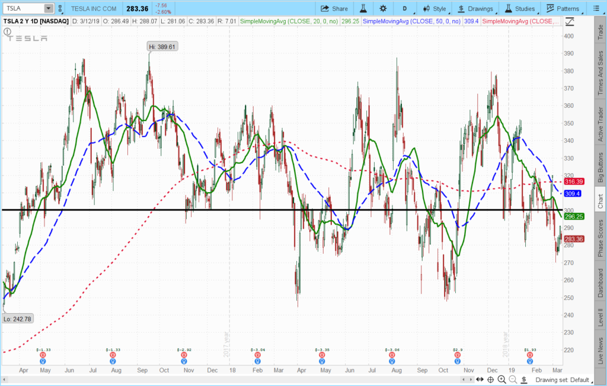Change the D timeframe aggregation button
The height and width of the screenshot is (386, 607).
click(405, 8)
